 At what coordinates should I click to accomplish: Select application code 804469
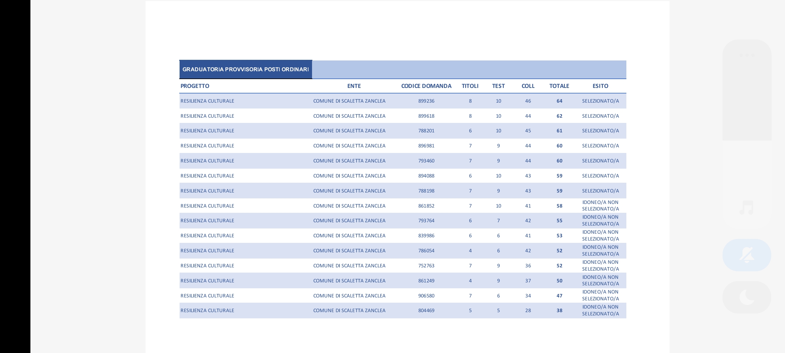pos(426,311)
